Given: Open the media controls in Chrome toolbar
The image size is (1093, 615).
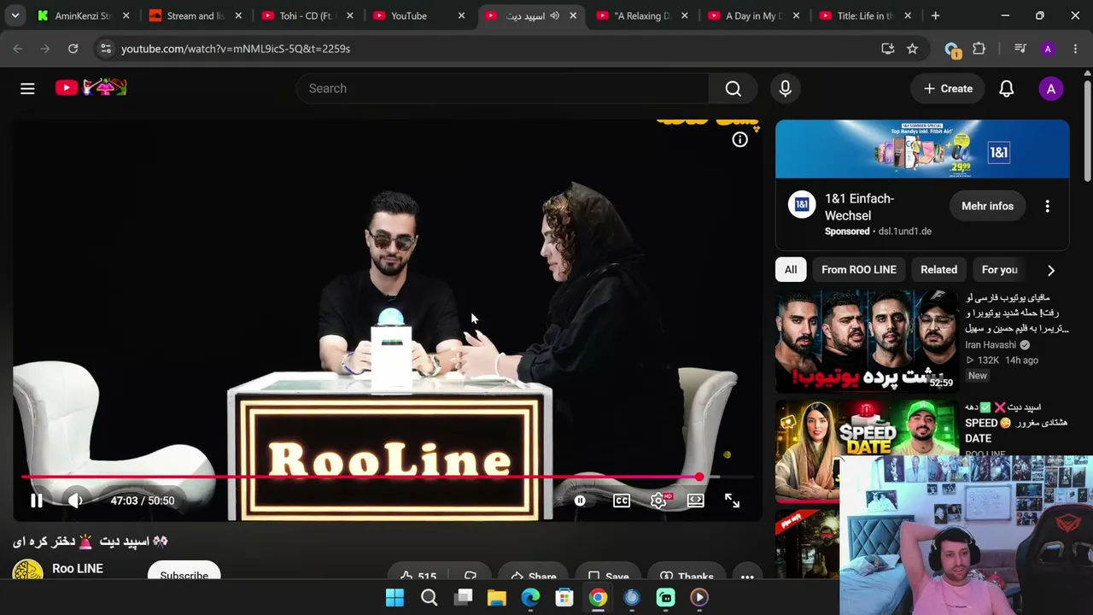Looking at the screenshot, I should coord(1020,49).
